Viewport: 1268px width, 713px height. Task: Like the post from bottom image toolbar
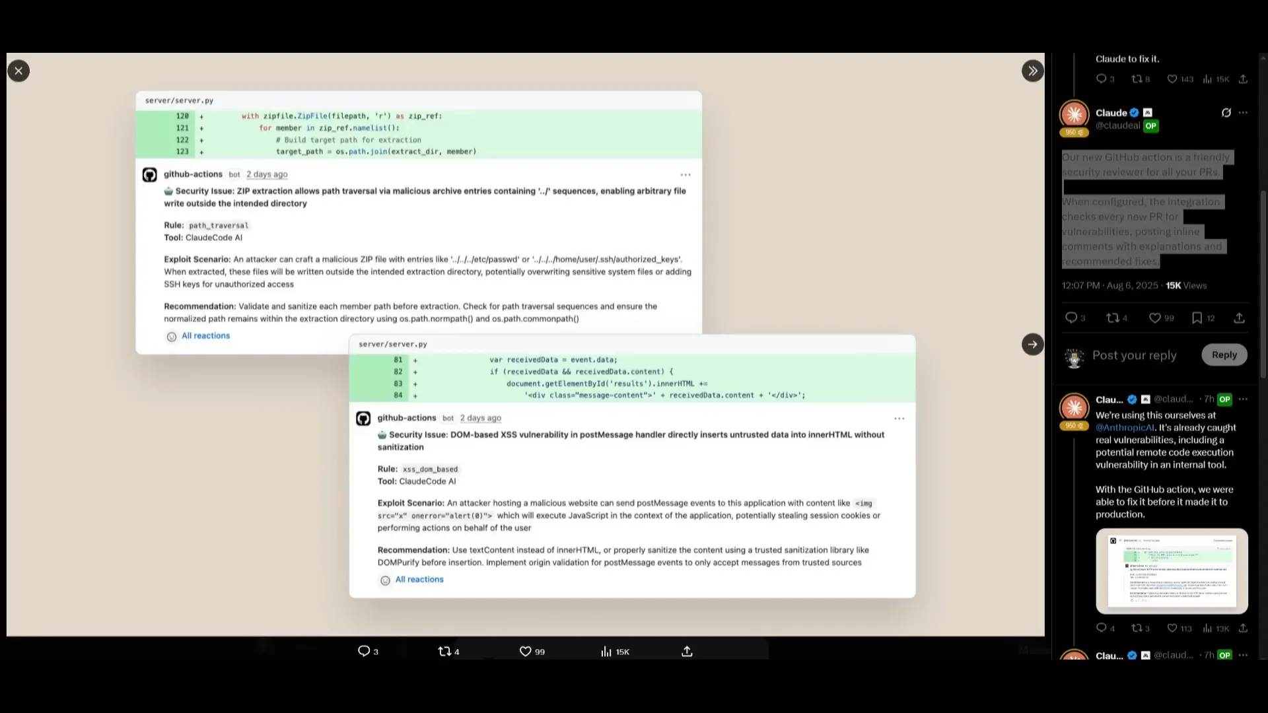526,651
